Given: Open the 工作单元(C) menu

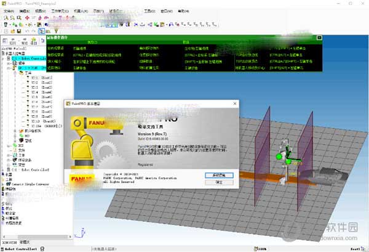Looking at the screenshot, I should [x=60, y=11].
